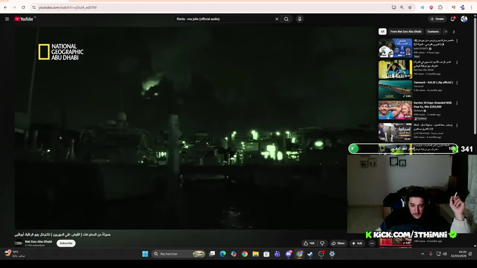
Task: Open options menu for MrBeast video
Action: pyautogui.click(x=457, y=103)
